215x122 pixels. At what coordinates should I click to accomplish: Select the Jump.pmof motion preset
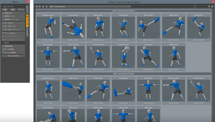[x=123, y=28]
